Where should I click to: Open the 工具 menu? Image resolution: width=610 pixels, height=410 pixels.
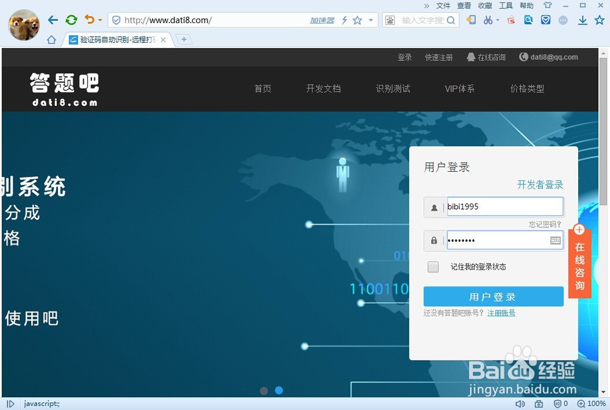click(x=506, y=5)
